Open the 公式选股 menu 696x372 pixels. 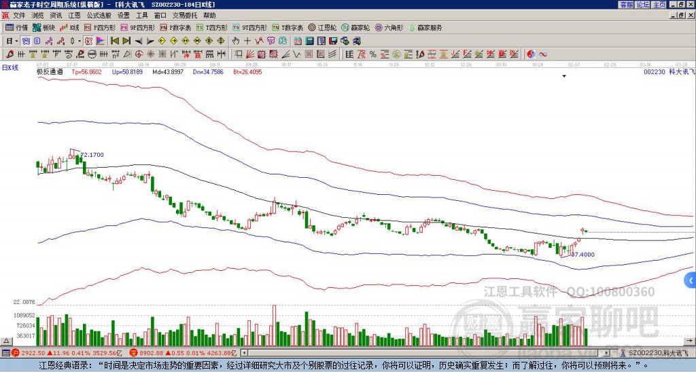point(99,16)
